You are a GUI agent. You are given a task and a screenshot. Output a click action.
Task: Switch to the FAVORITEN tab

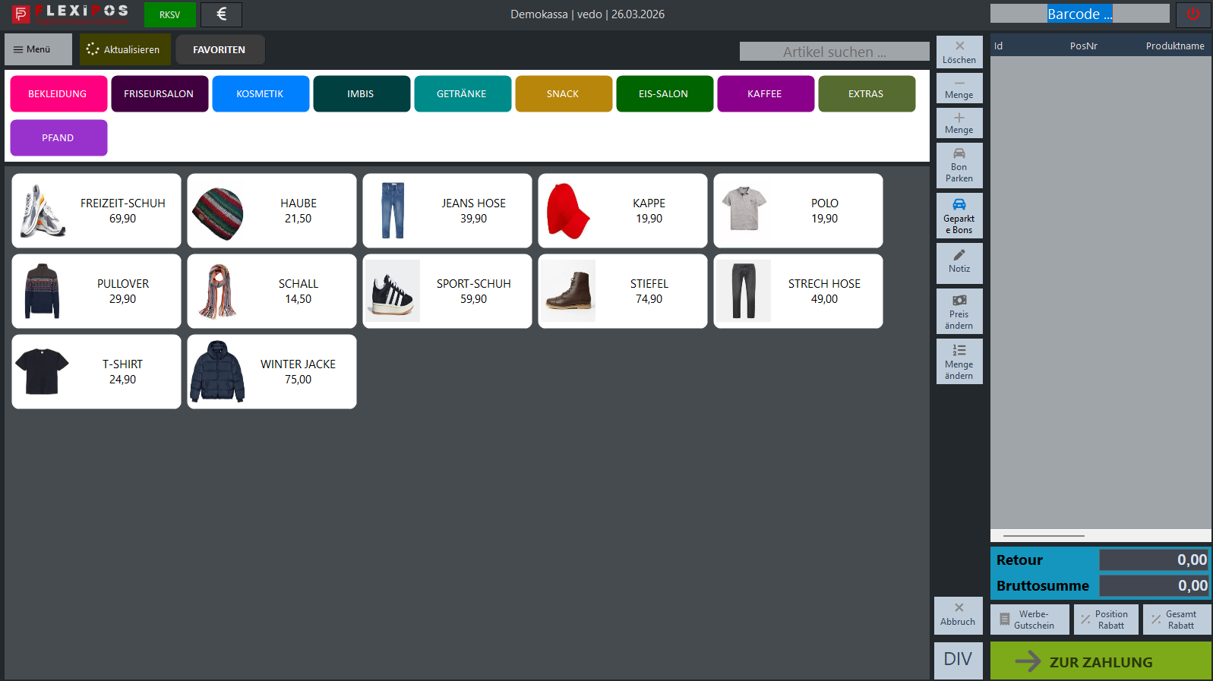[220, 50]
